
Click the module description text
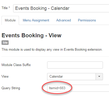point(52,50)
